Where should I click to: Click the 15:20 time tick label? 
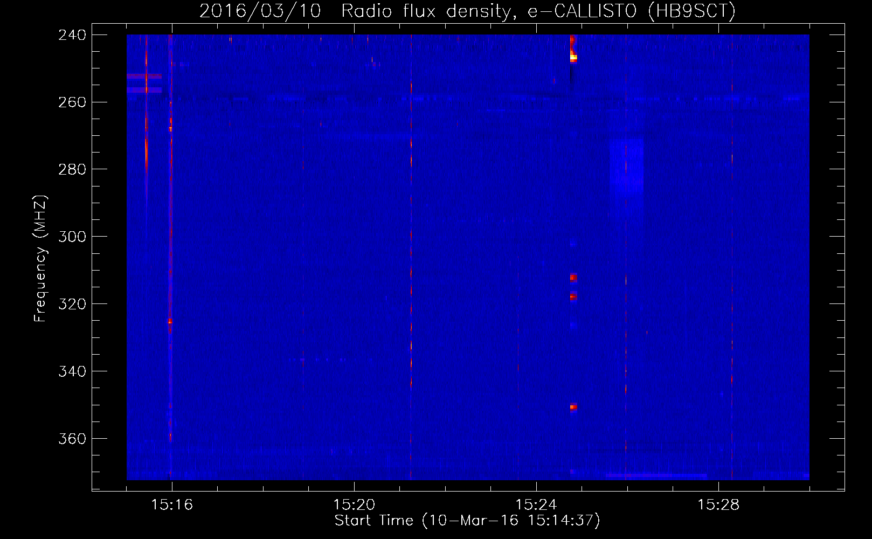354,505
